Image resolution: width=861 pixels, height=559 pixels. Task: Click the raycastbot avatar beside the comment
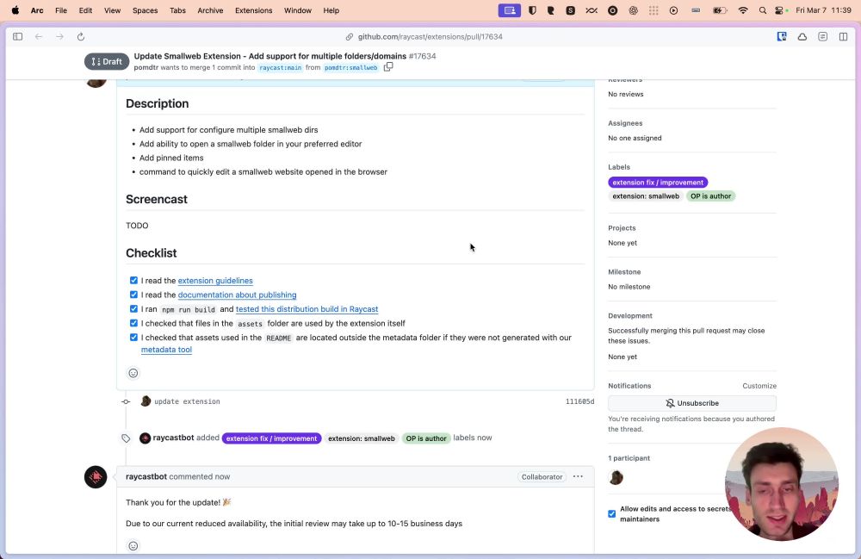pos(96,476)
